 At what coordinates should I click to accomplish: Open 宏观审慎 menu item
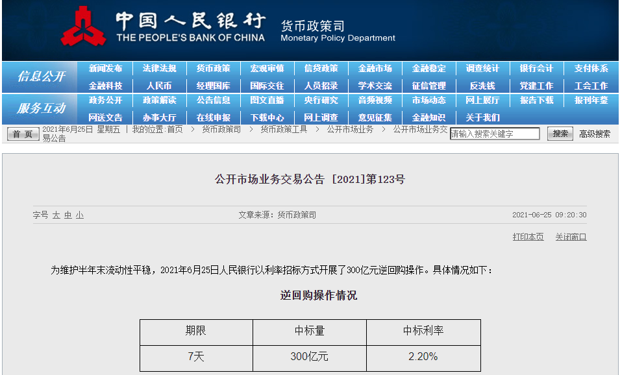[267, 68]
